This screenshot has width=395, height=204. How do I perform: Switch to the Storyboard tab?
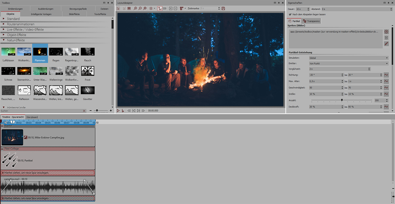pyautogui.click(x=32, y=117)
